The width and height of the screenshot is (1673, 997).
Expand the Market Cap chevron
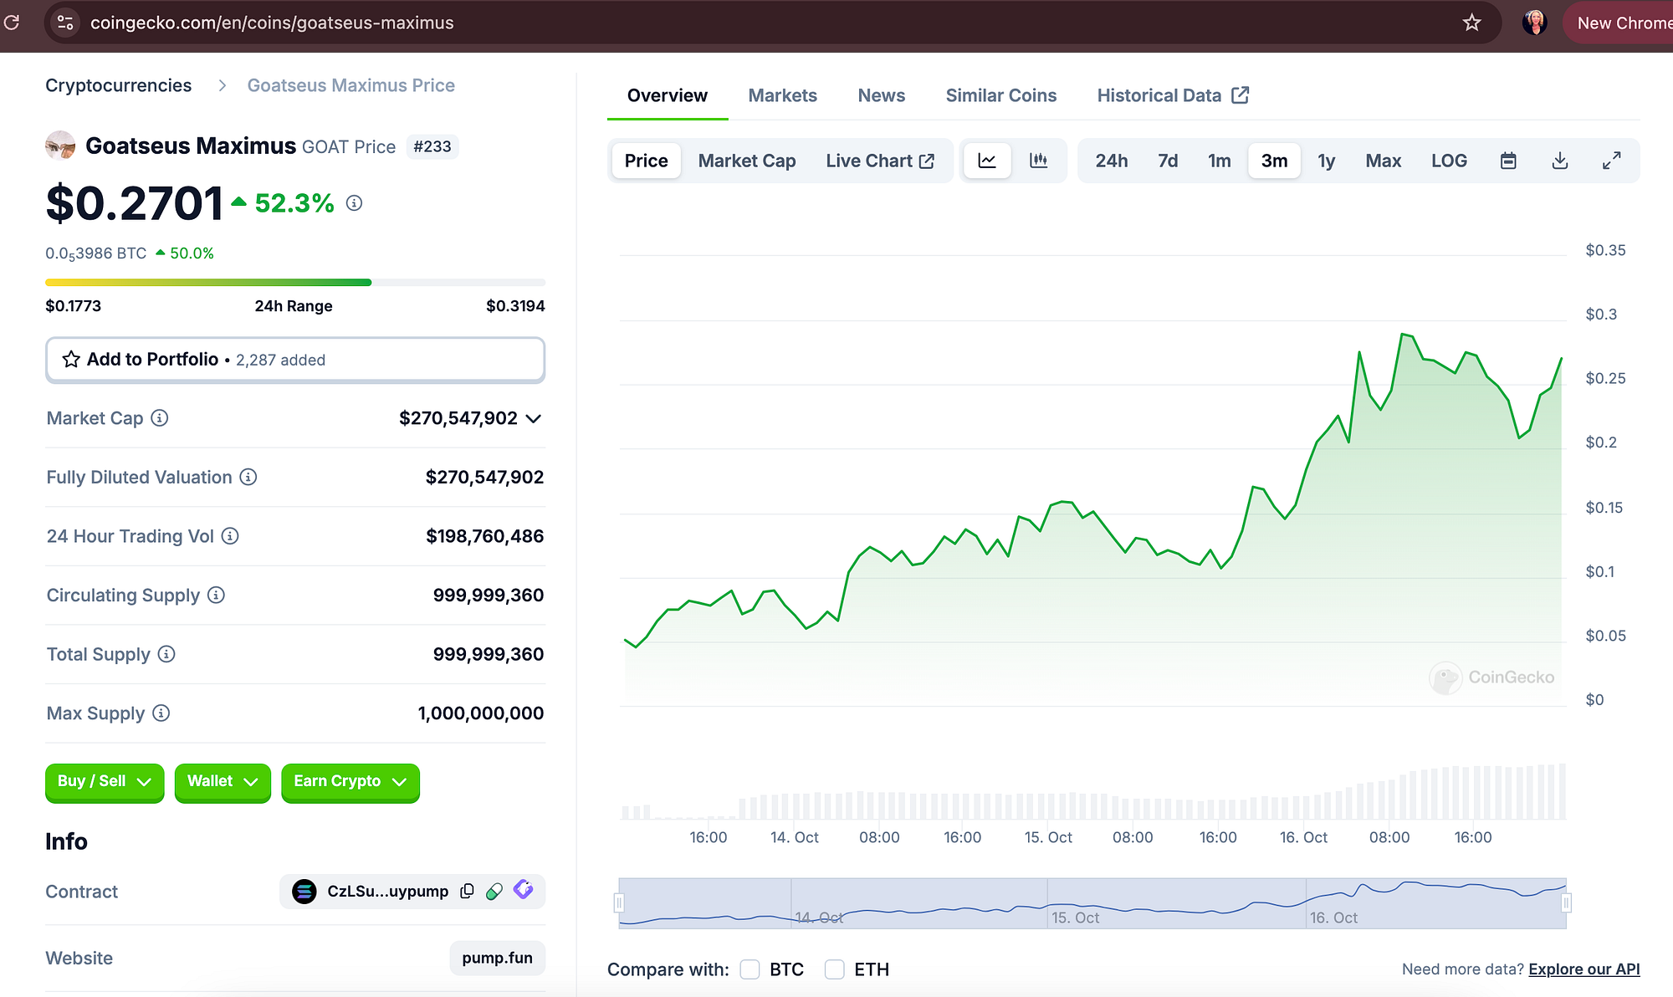534,418
